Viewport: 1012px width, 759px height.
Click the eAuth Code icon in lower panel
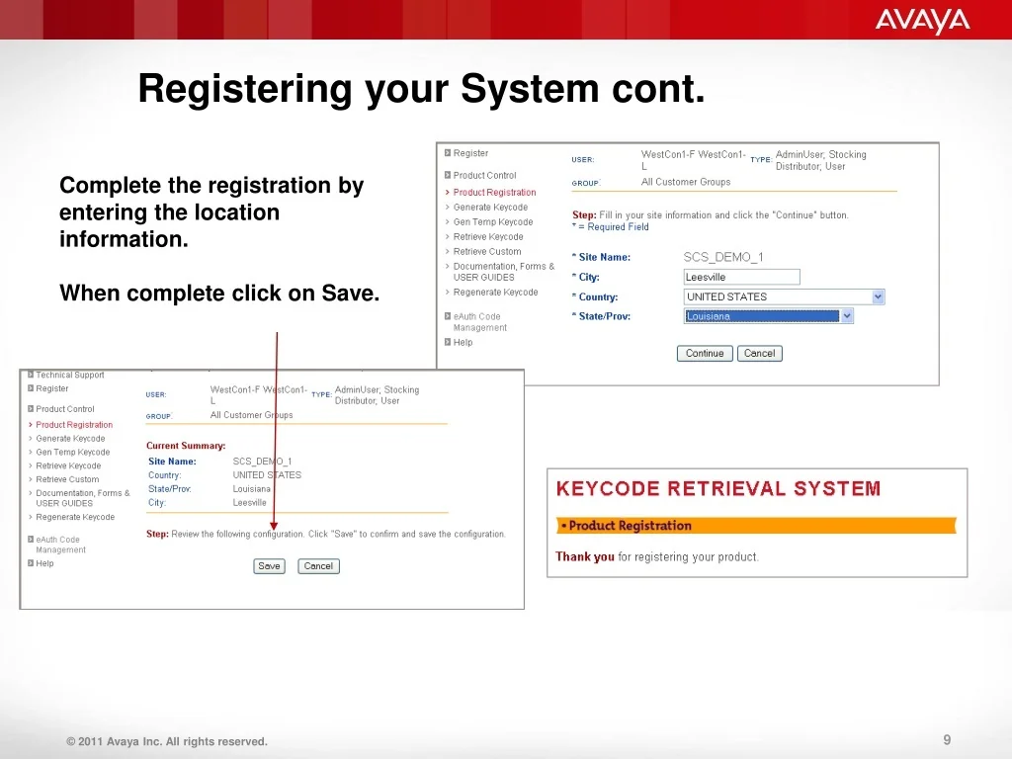pos(31,539)
